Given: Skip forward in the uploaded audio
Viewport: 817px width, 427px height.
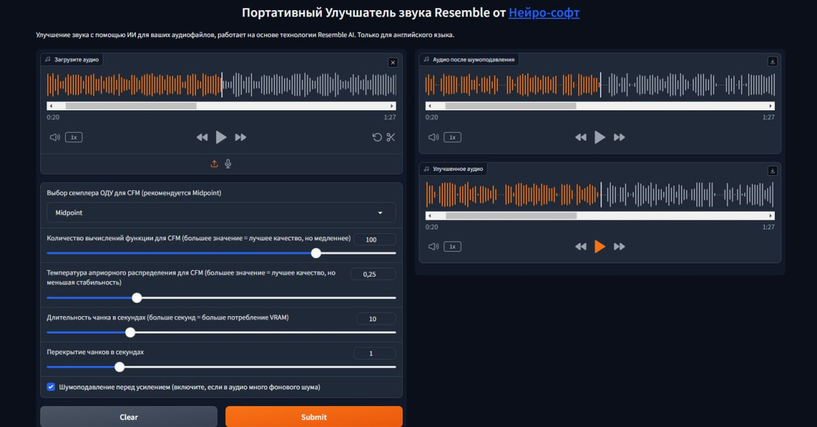Looking at the screenshot, I should point(240,137).
